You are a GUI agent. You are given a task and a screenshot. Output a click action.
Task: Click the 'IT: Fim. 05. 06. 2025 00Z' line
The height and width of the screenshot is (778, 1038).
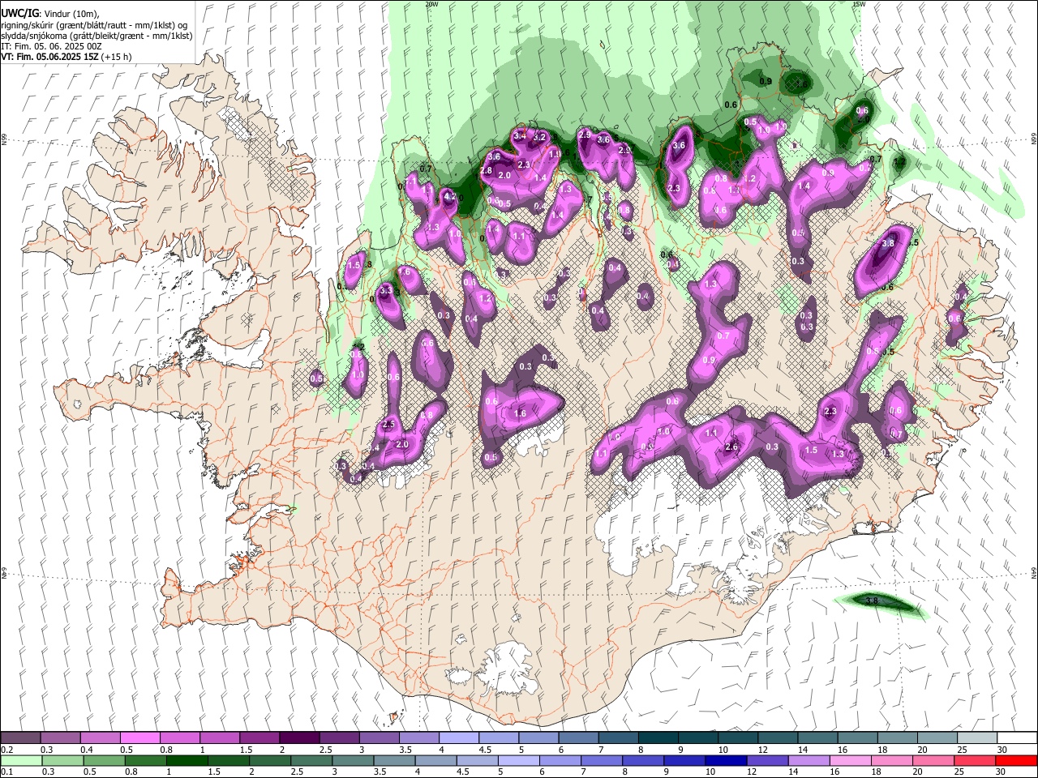[x=51, y=46]
